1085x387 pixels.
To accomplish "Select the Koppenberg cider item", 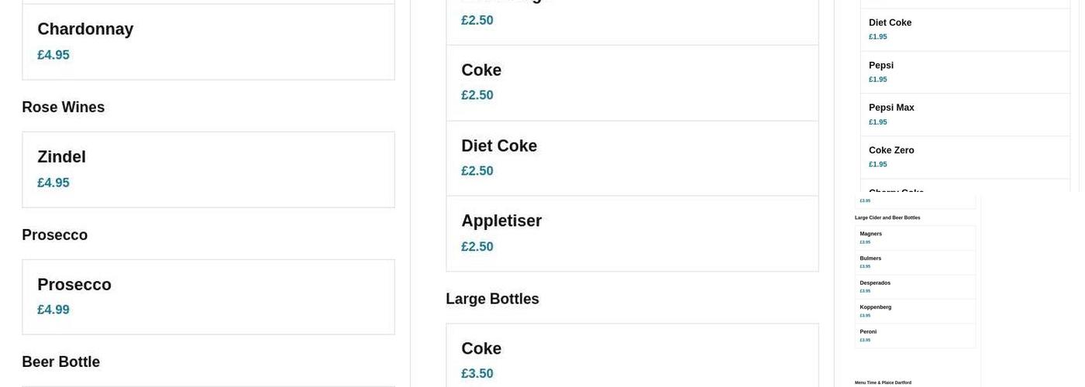I will coord(914,311).
